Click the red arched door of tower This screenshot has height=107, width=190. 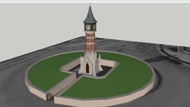(x=87, y=68)
